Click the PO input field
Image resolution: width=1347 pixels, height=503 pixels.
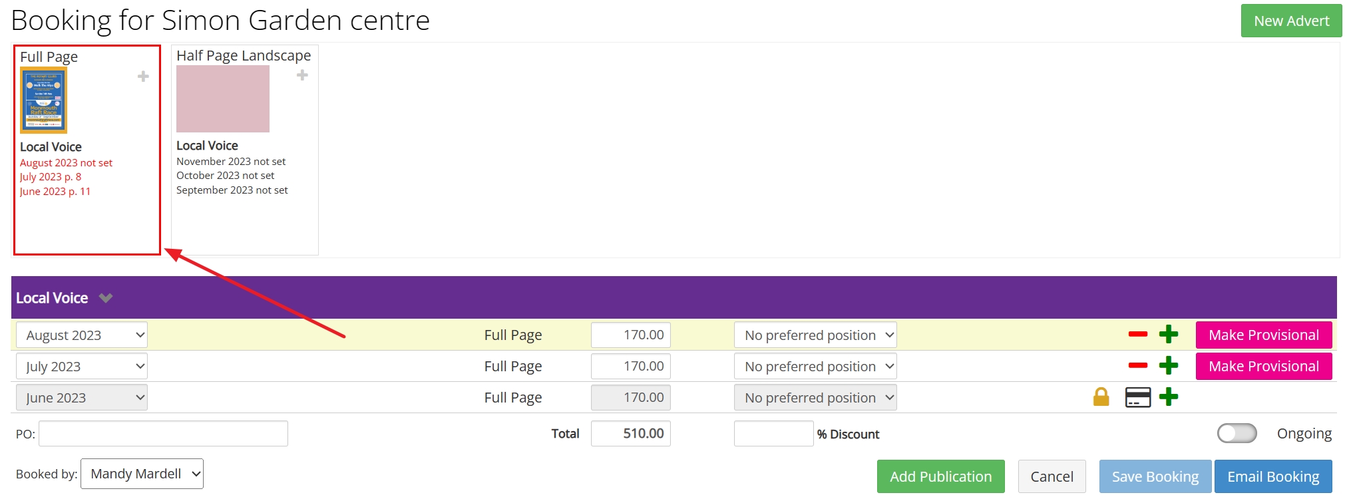point(163,433)
